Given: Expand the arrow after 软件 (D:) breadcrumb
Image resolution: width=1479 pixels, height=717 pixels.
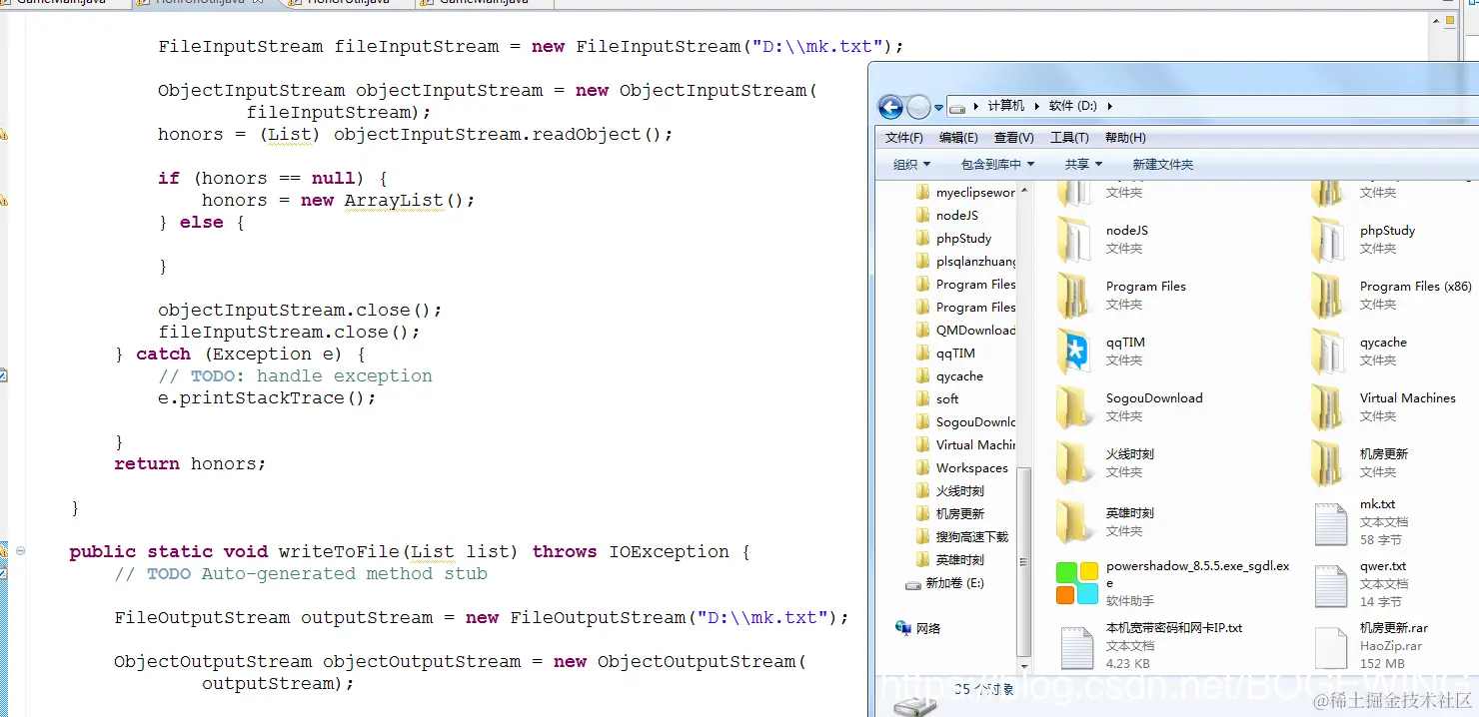Looking at the screenshot, I should coord(1109,106).
